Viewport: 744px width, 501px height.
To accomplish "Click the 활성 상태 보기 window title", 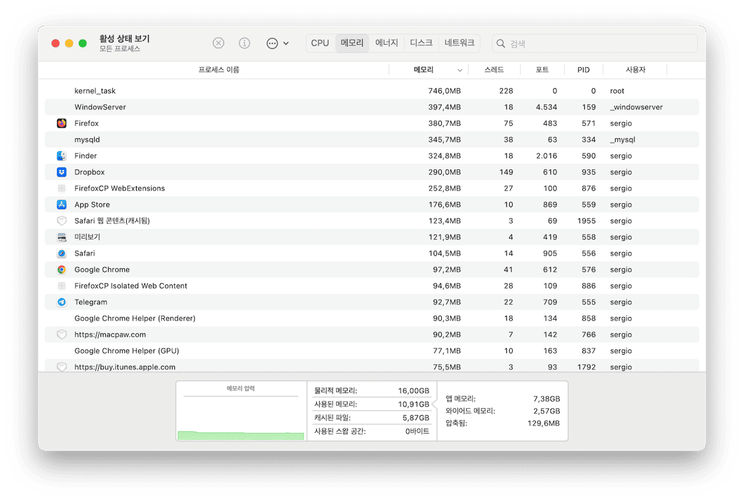I will [x=124, y=39].
